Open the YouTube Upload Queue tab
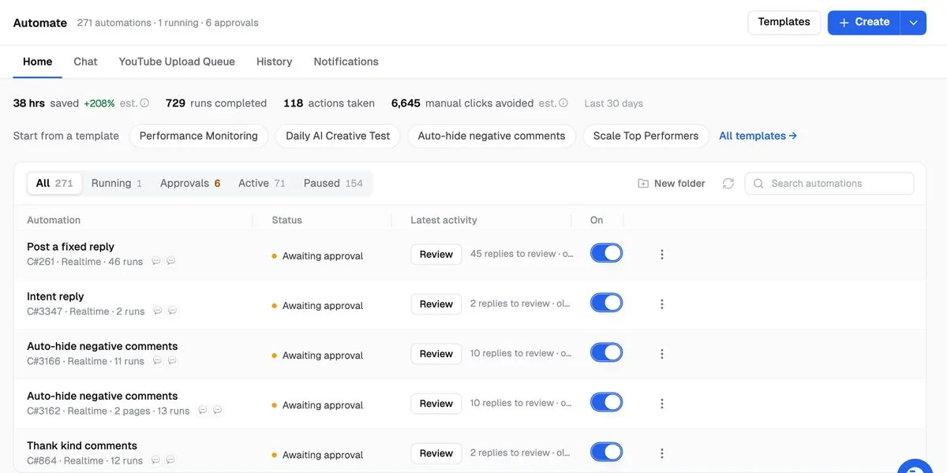This screenshot has height=473, width=947. (177, 61)
